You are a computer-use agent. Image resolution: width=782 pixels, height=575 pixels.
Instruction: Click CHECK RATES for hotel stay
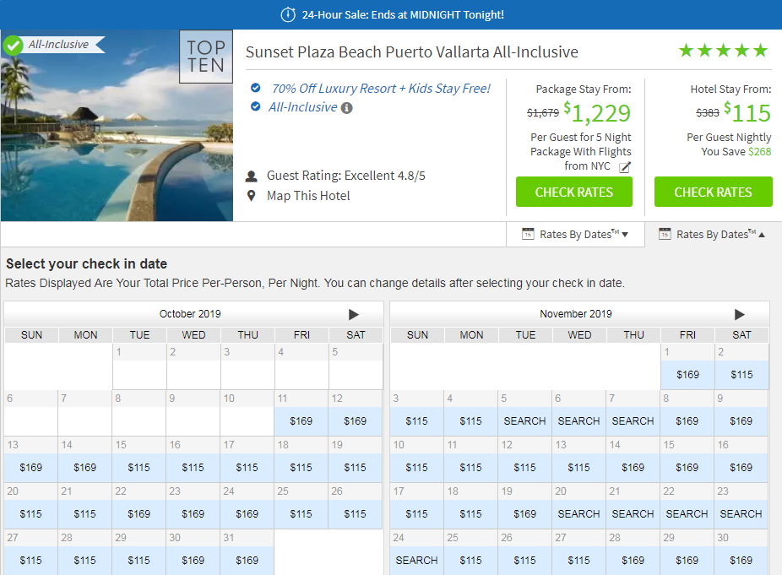(714, 192)
